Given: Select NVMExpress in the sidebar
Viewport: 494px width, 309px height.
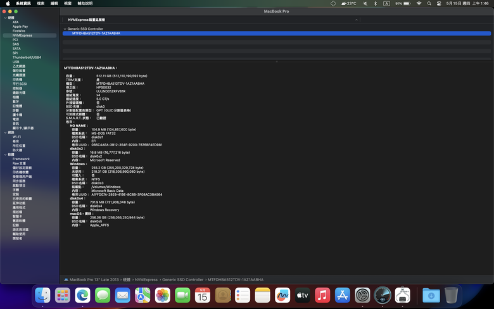Looking at the screenshot, I should pos(30,35).
